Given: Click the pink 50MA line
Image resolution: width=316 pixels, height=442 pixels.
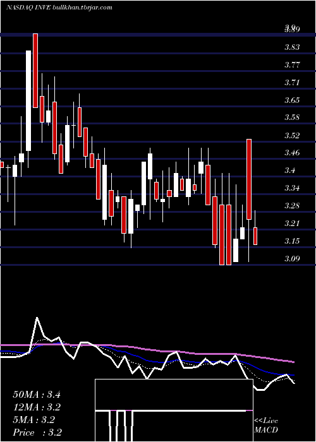Looking at the screenshot, I should pos(147,349).
